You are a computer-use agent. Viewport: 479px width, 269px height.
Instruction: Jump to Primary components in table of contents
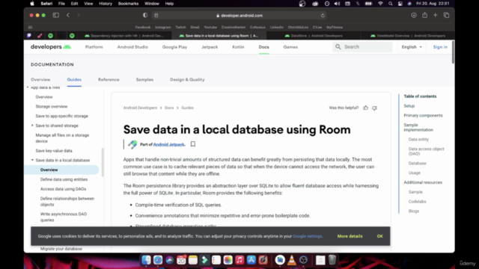[423, 115]
